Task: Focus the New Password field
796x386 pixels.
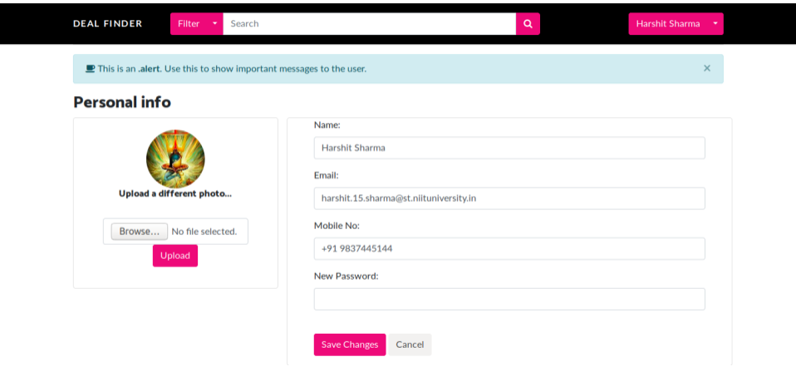Action: click(x=509, y=299)
